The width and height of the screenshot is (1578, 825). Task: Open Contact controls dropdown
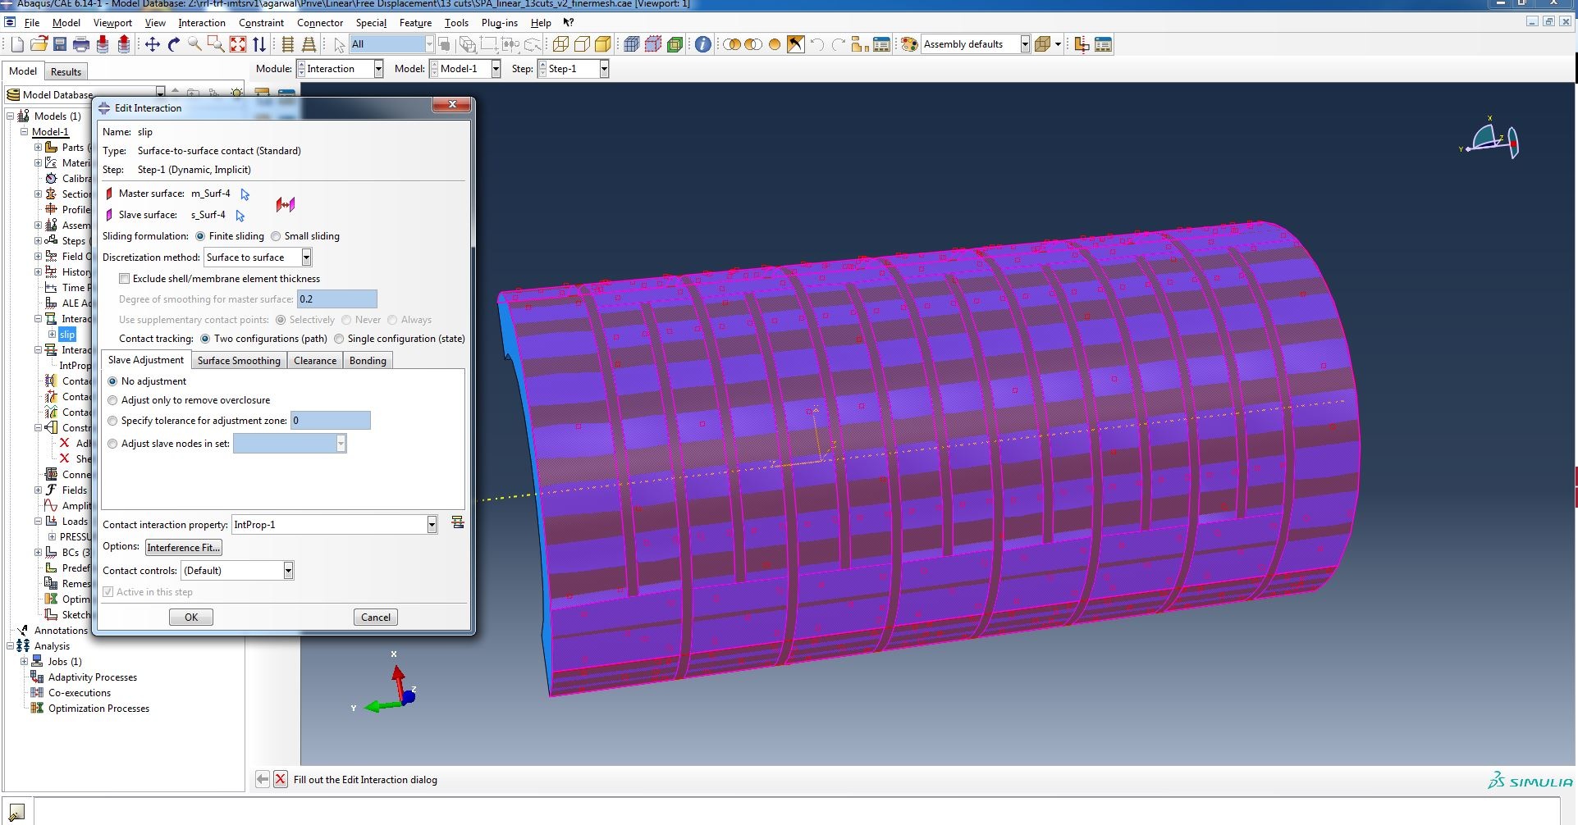288,571
